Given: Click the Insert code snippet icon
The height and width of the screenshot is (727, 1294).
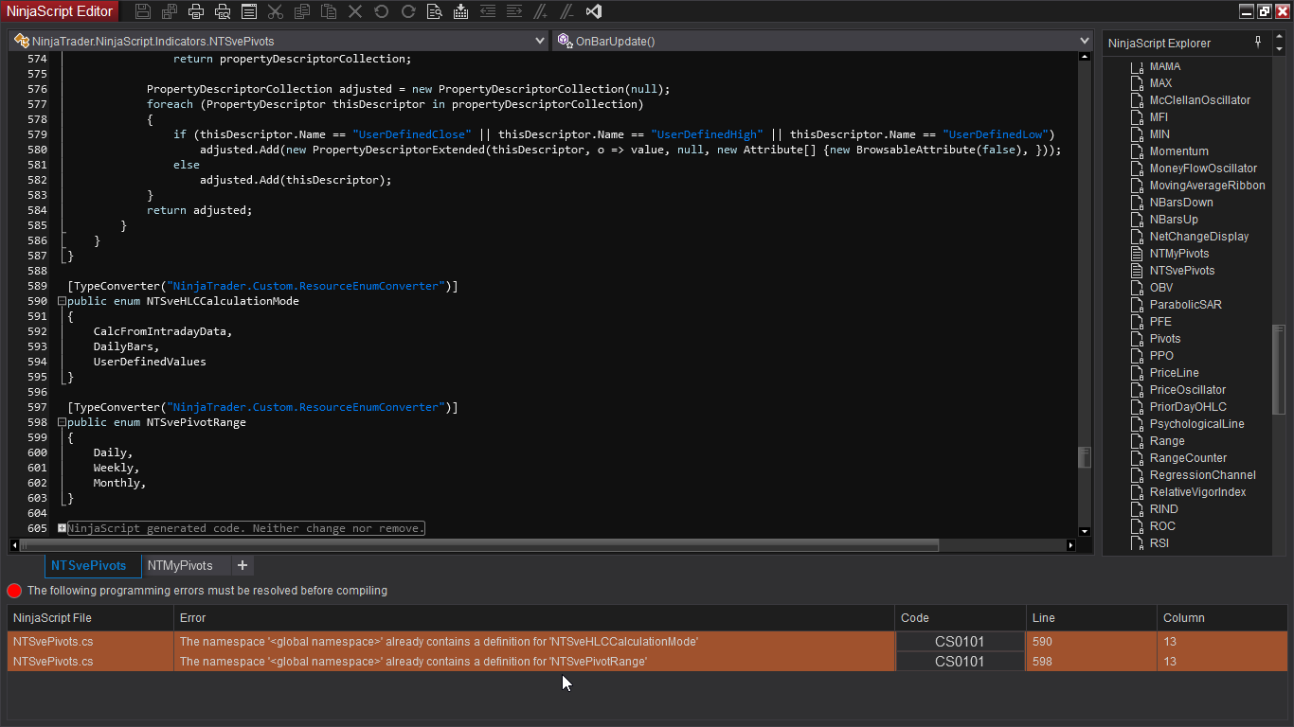Looking at the screenshot, I should click(460, 11).
